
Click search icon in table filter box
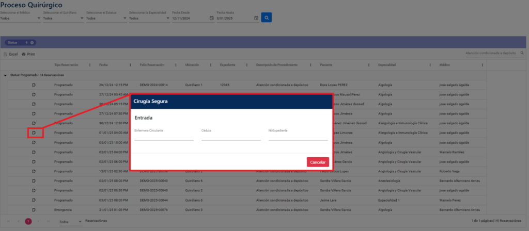522,53
